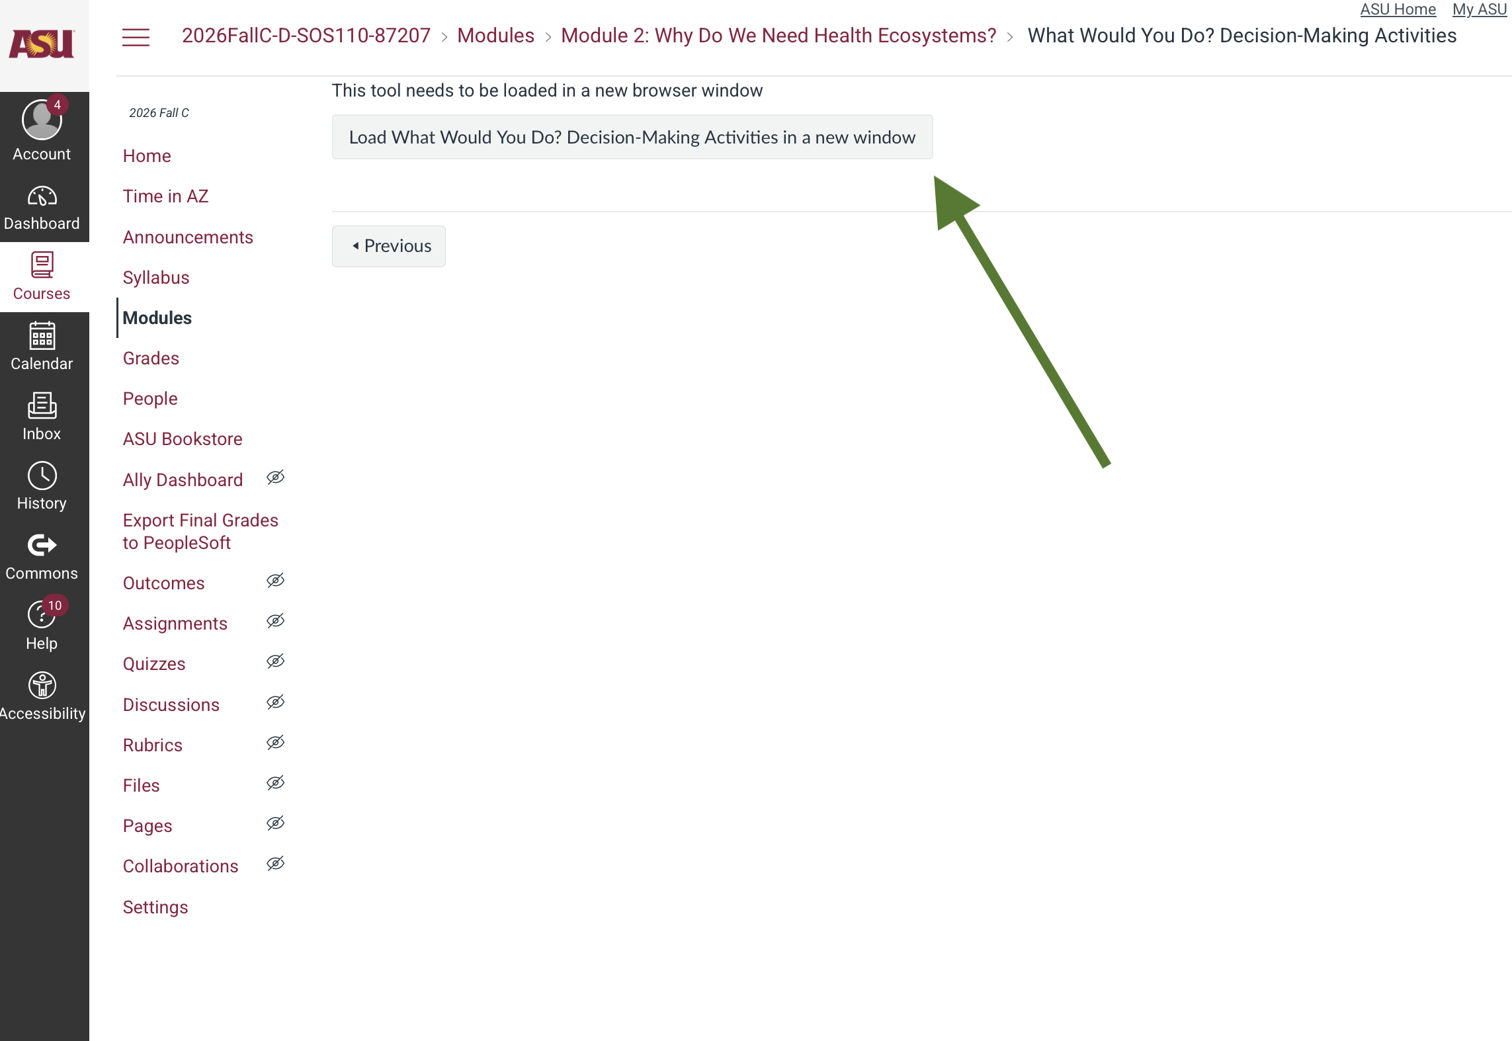Open the Grades navigation link

(151, 358)
